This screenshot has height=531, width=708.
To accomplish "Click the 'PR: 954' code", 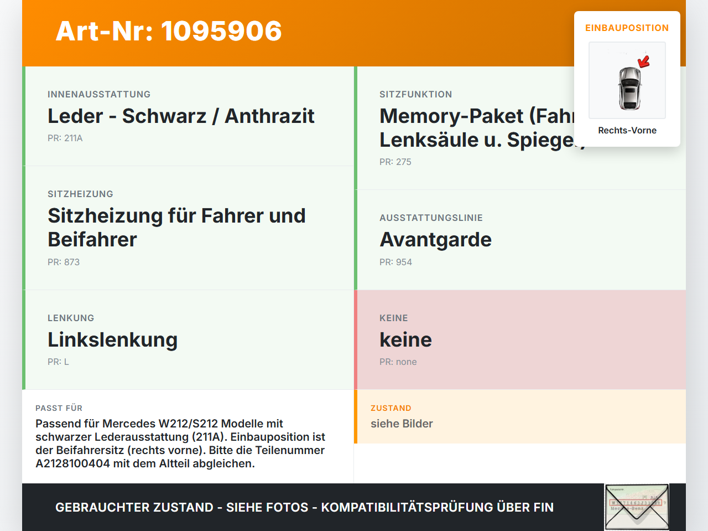I will pos(395,262).
